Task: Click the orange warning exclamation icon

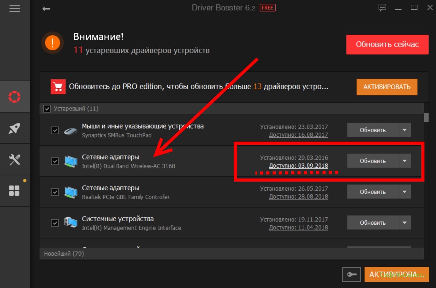Action: pos(52,43)
